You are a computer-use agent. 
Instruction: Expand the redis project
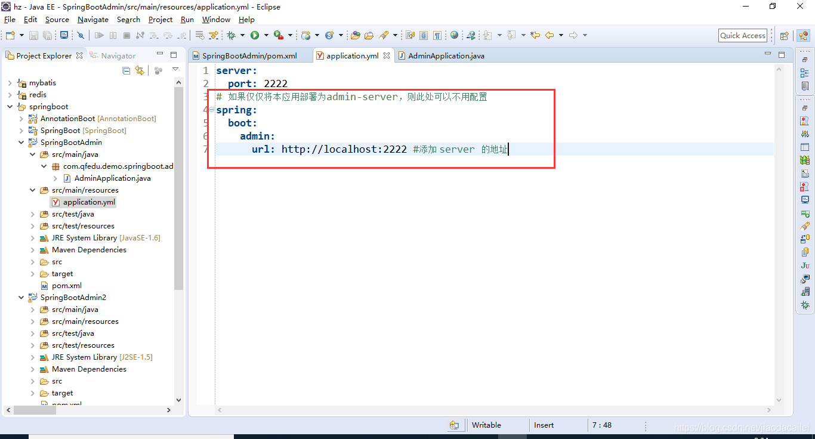coord(10,95)
